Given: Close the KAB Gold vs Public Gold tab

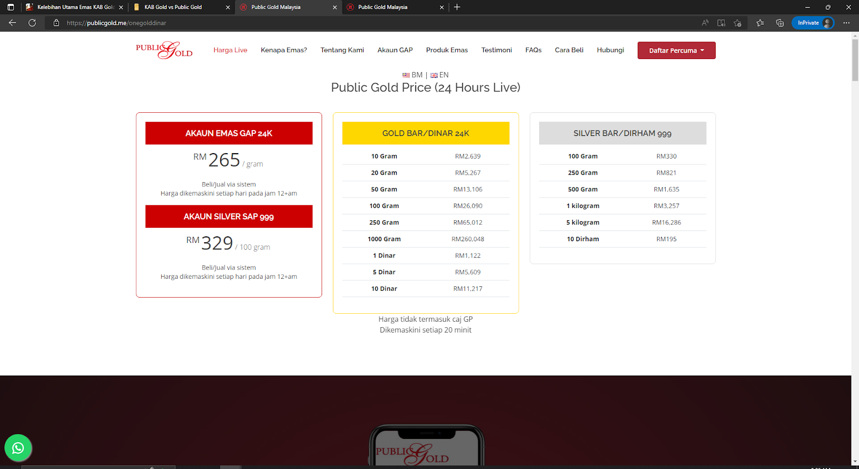Looking at the screenshot, I should pyautogui.click(x=228, y=7).
